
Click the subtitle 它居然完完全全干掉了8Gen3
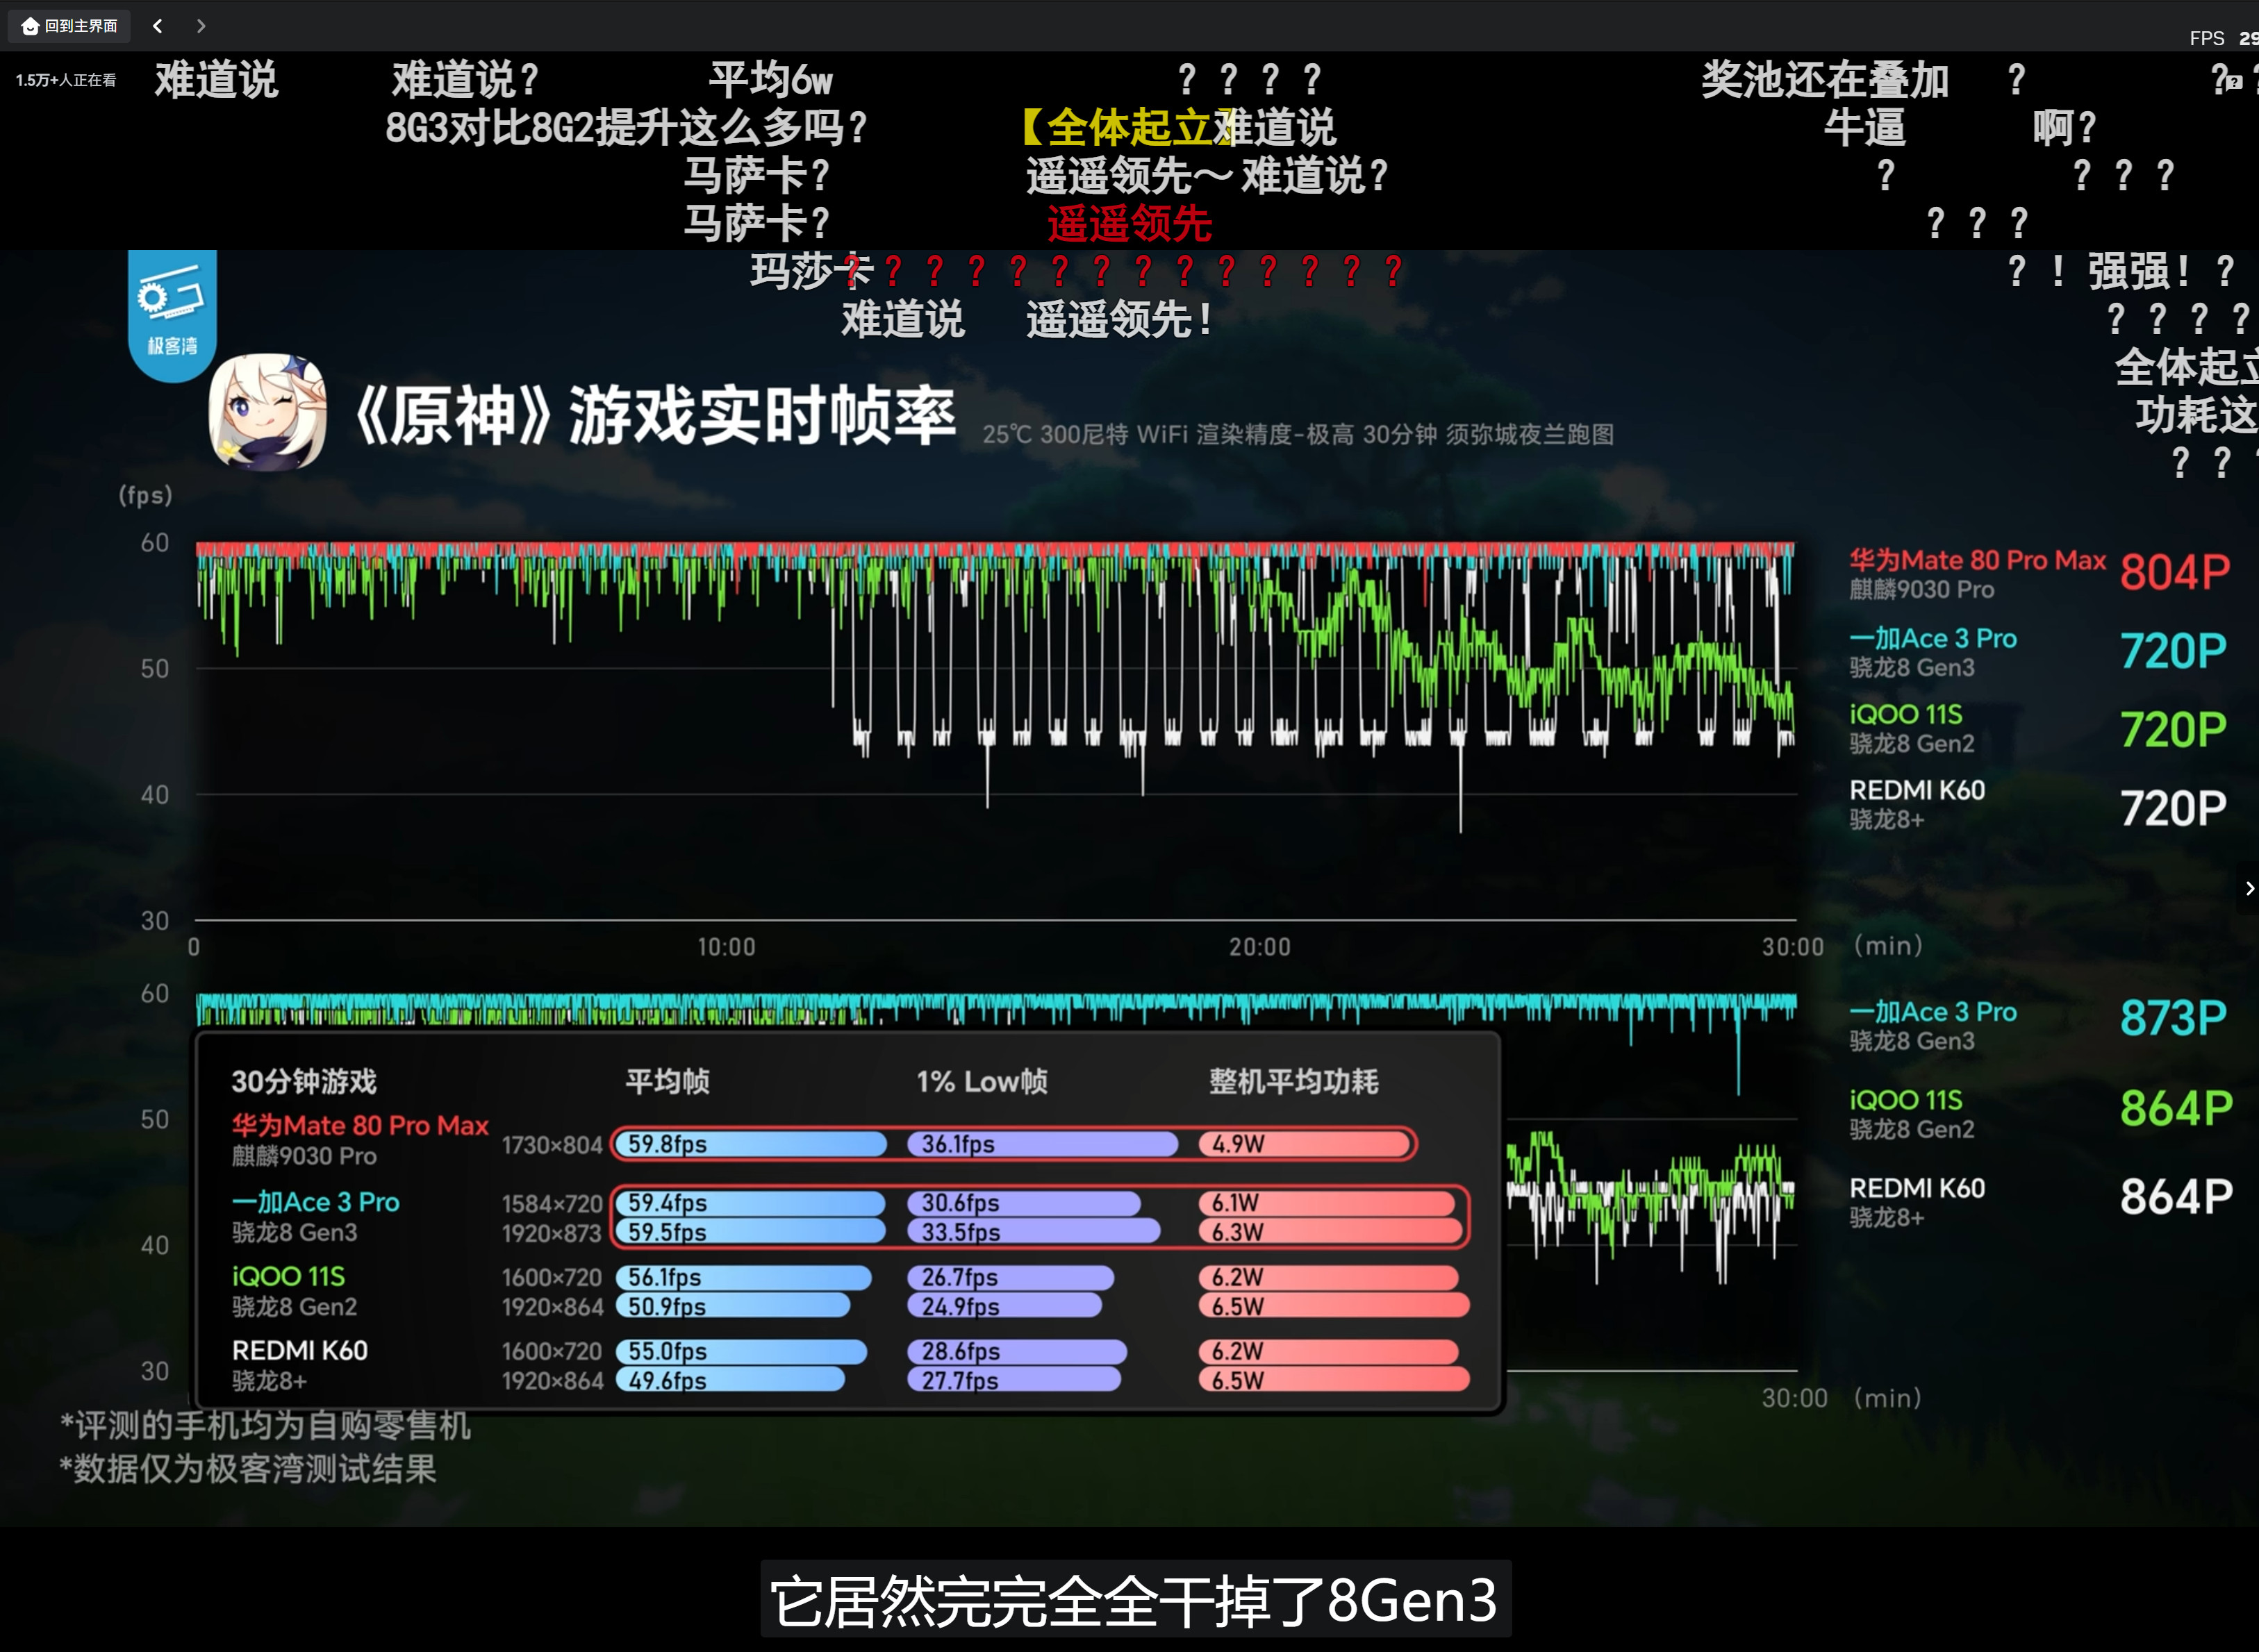tap(1134, 1600)
